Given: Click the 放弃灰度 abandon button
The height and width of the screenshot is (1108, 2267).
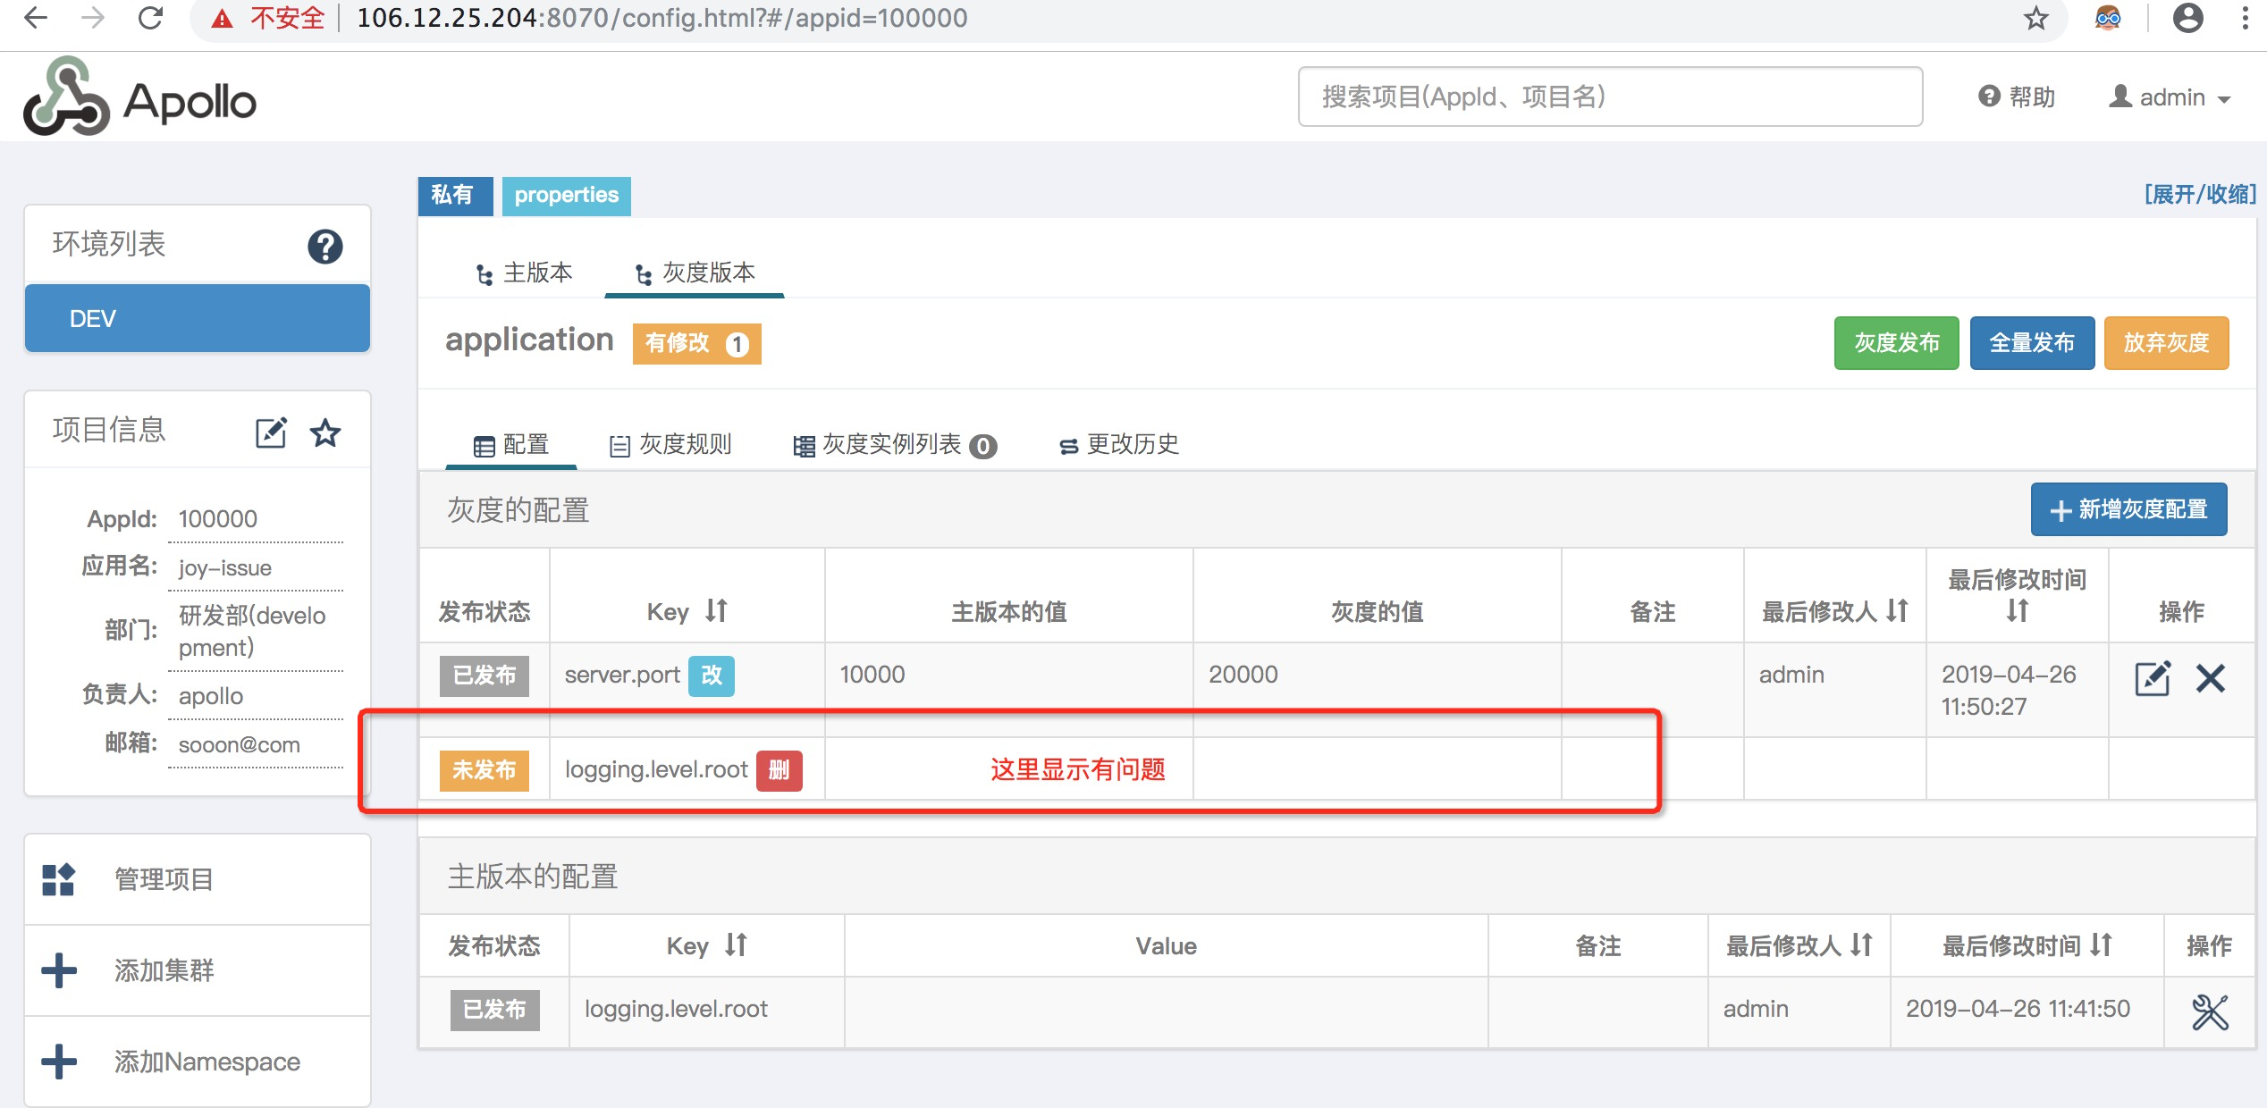Looking at the screenshot, I should point(2164,342).
